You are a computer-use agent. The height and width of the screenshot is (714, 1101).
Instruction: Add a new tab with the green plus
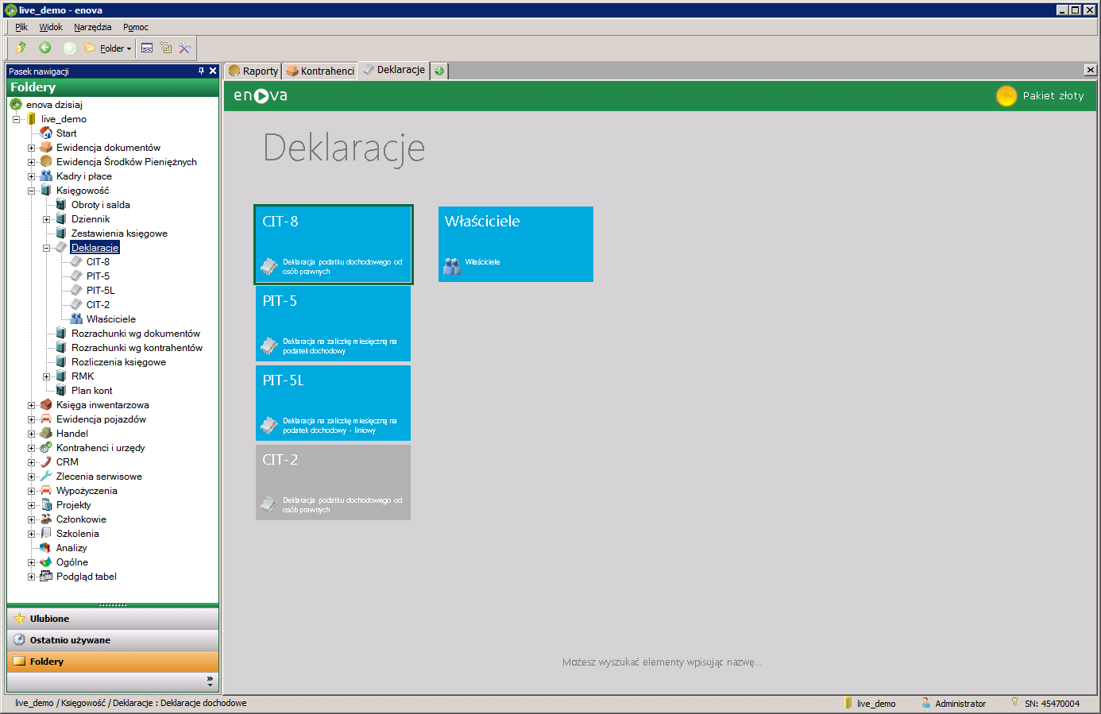439,71
